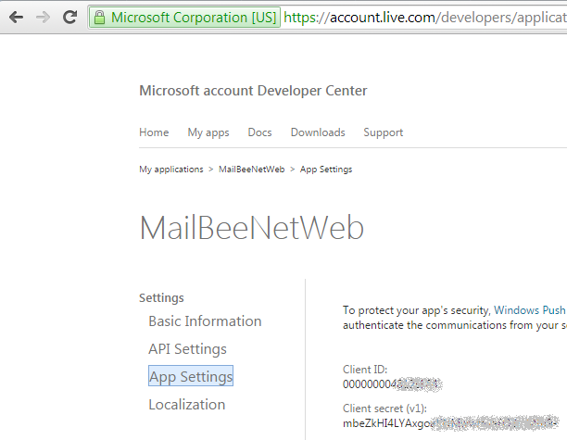This screenshot has height=440, width=567.
Task: Click the My applications breadcrumb
Action: point(171,170)
